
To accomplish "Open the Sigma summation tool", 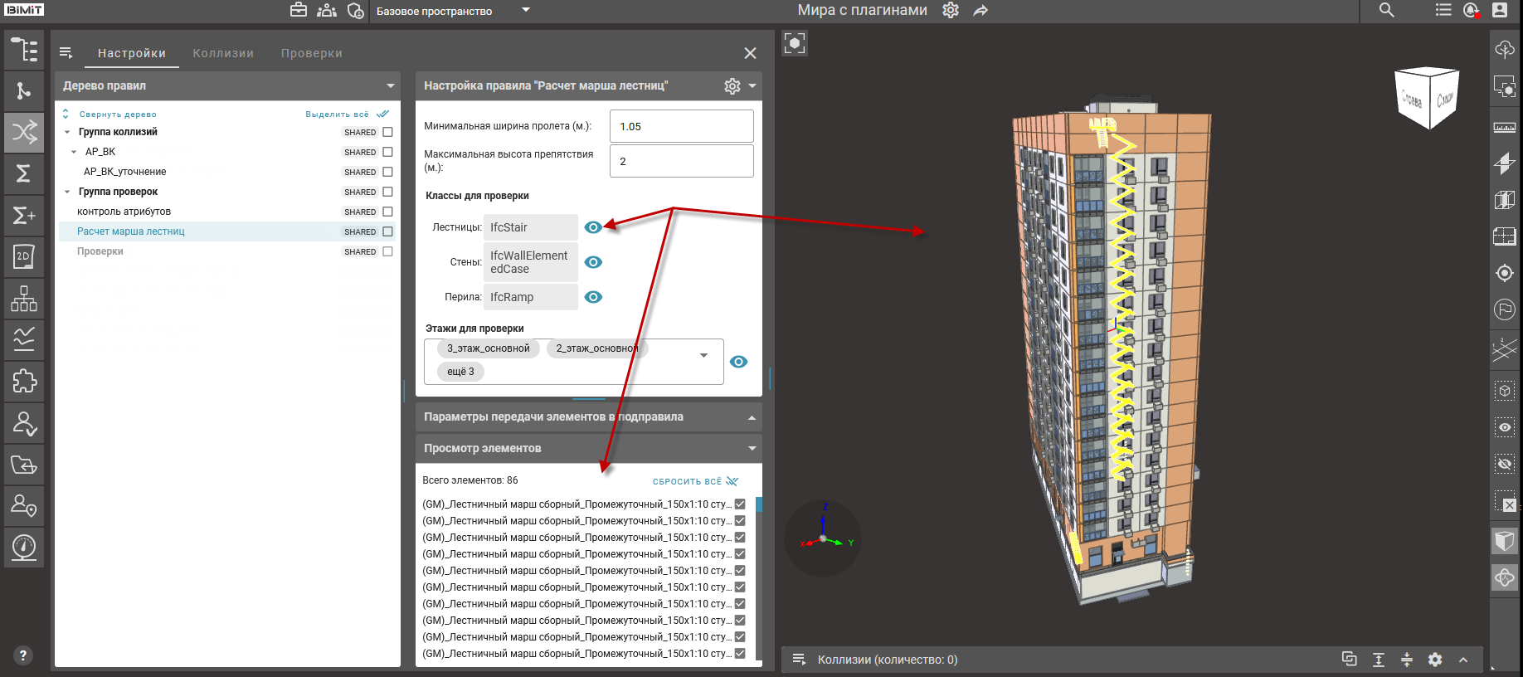I will (x=24, y=173).
